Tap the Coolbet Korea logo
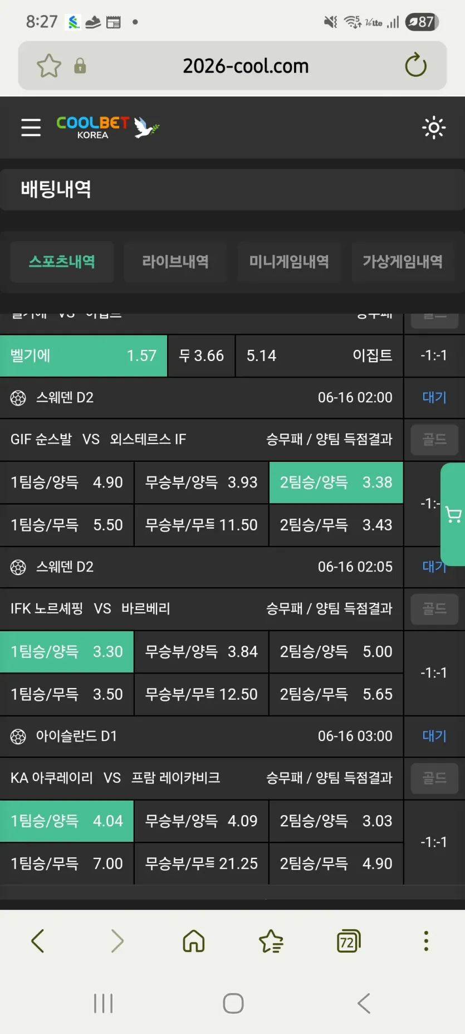The width and height of the screenshot is (465, 1034). point(107,128)
